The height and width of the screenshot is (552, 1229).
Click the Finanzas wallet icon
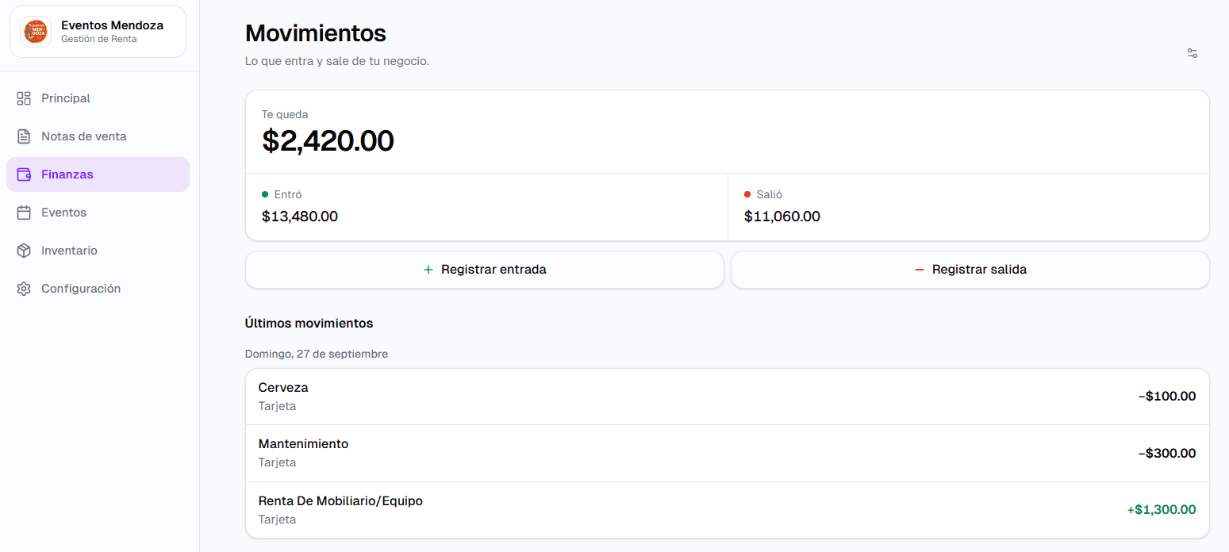click(x=24, y=174)
